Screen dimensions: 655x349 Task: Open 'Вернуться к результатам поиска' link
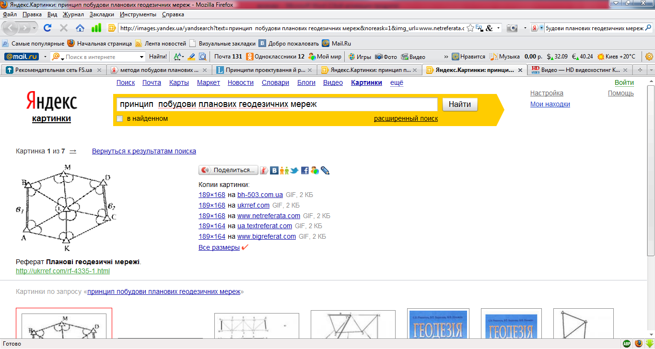144,151
